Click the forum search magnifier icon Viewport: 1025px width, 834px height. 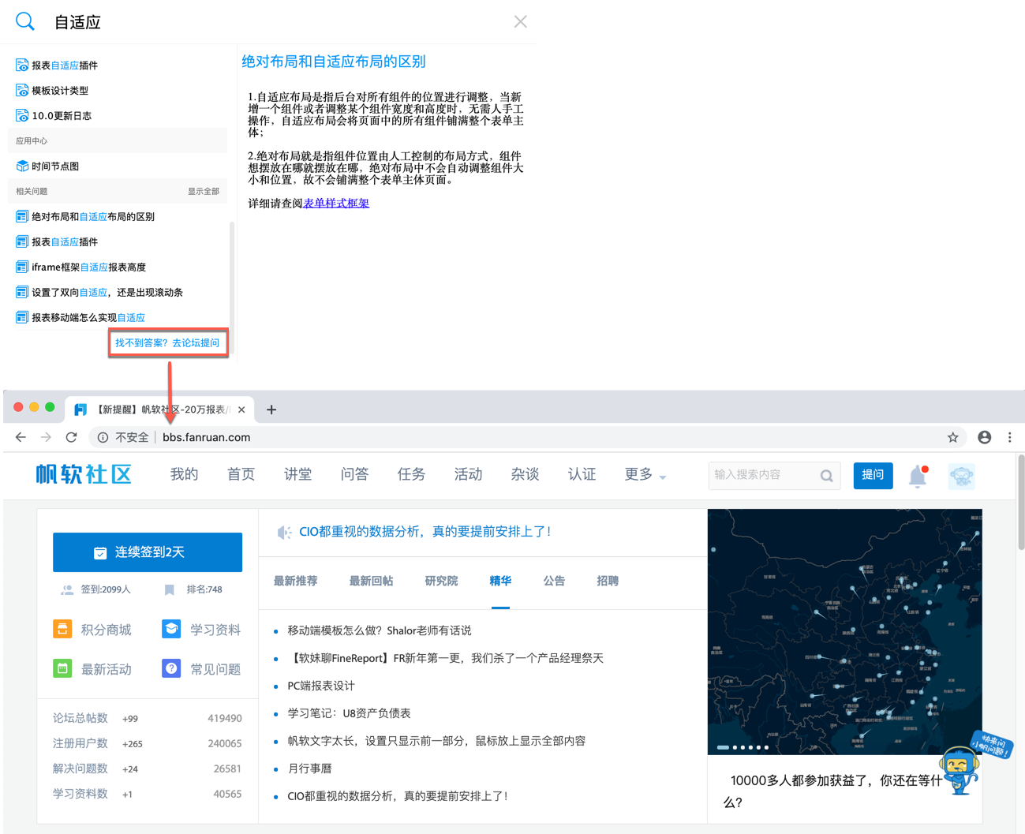pos(826,476)
